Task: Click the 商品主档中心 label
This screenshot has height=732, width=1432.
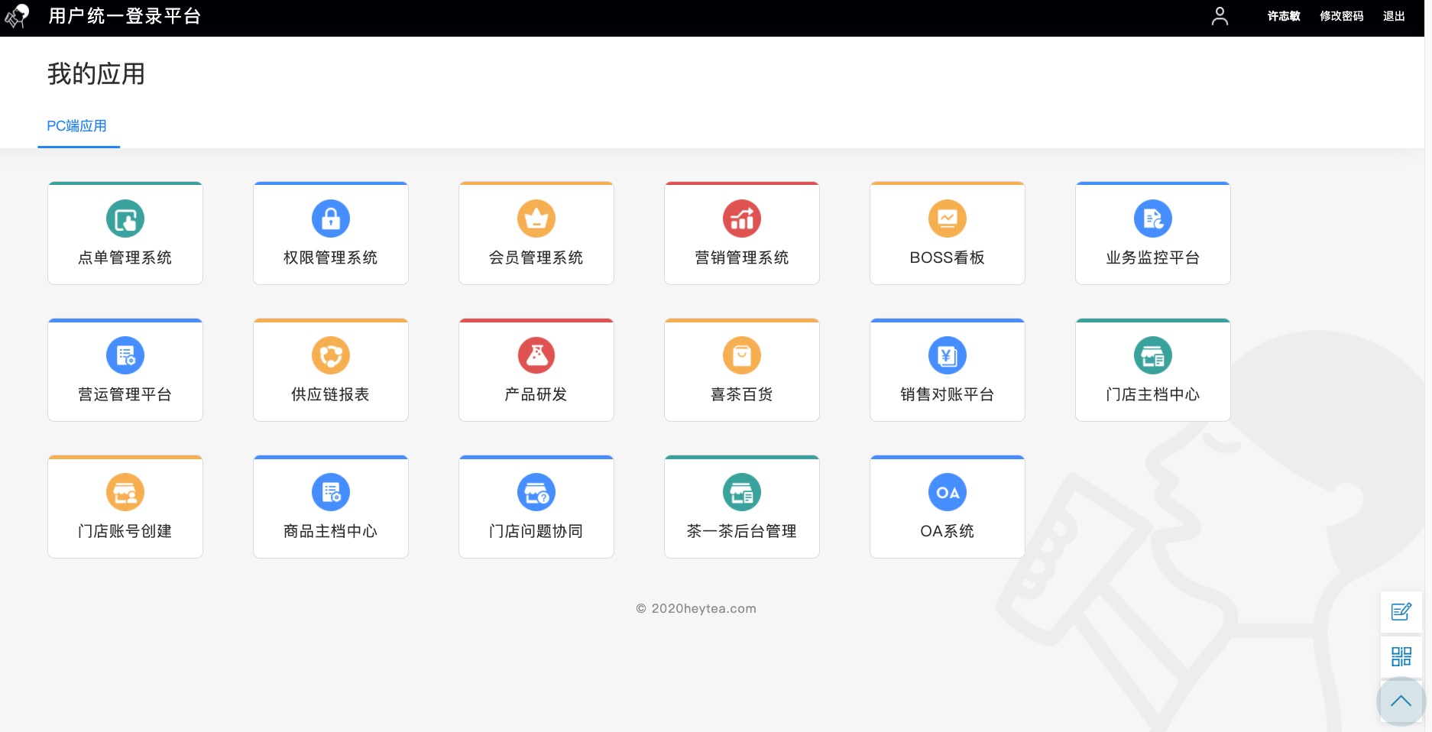Action: 331,531
